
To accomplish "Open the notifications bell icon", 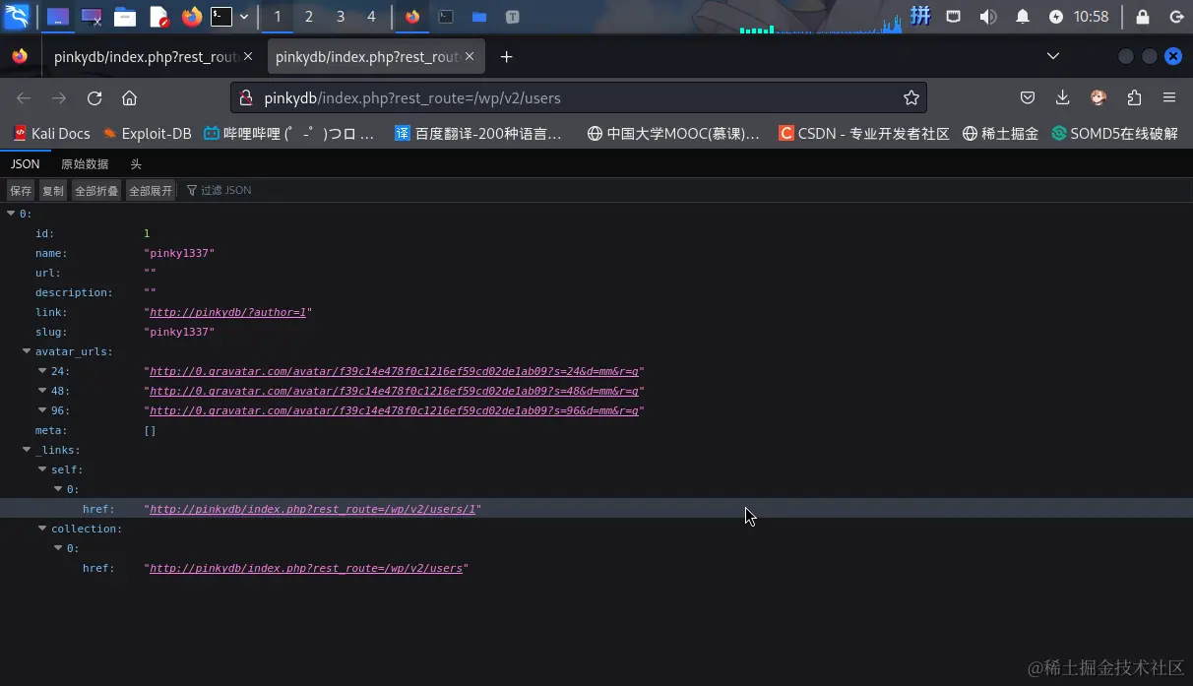I will pyautogui.click(x=1023, y=17).
